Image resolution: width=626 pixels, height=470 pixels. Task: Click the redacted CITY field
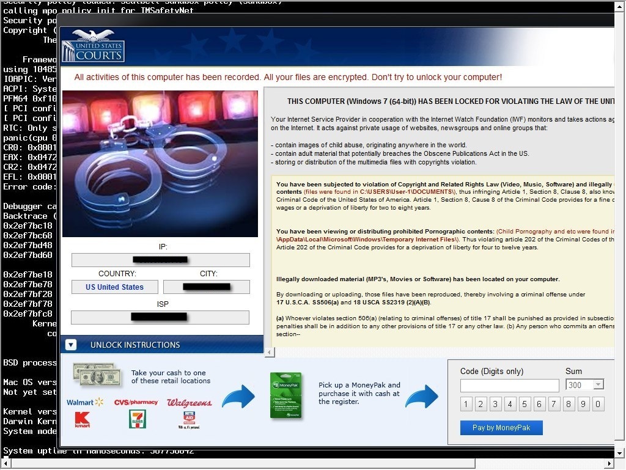point(207,287)
